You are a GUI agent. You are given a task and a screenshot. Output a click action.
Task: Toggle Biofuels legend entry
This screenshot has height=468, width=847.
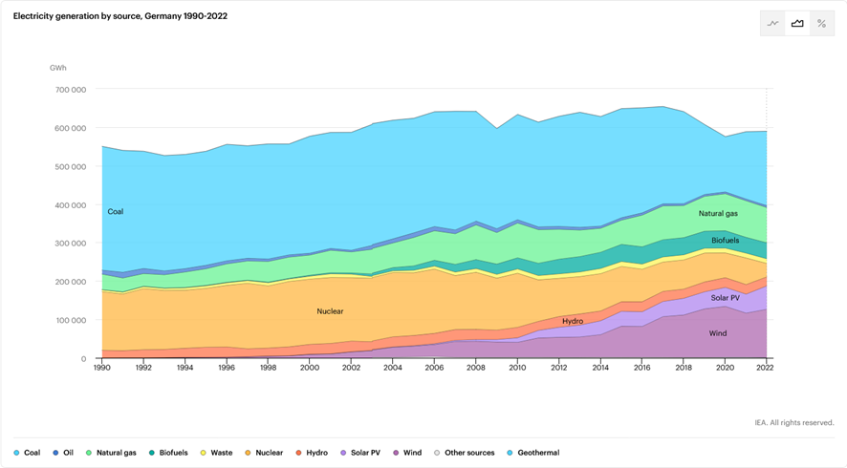(168, 453)
